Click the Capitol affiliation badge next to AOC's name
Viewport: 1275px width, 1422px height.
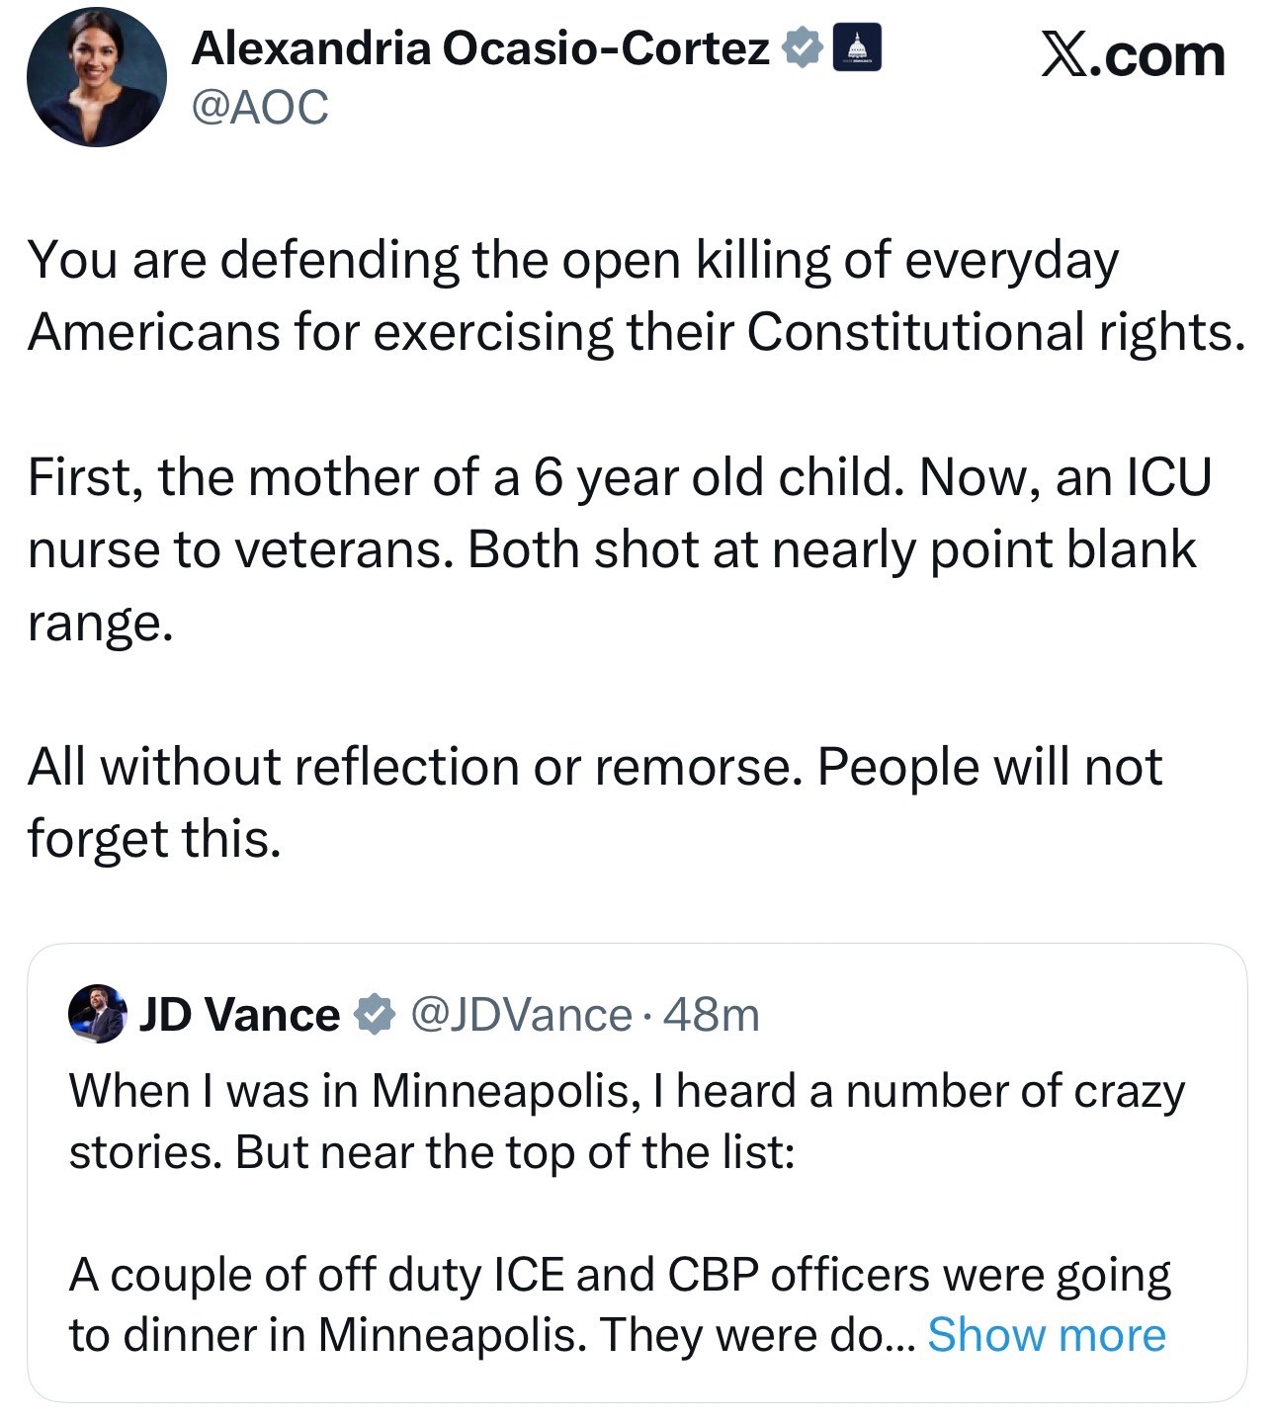pyautogui.click(x=857, y=49)
